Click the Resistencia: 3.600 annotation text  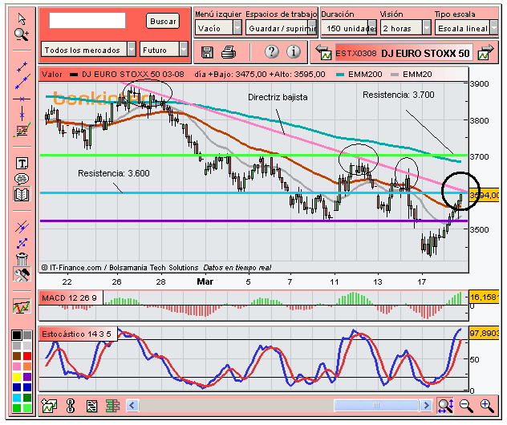[114, 173]
